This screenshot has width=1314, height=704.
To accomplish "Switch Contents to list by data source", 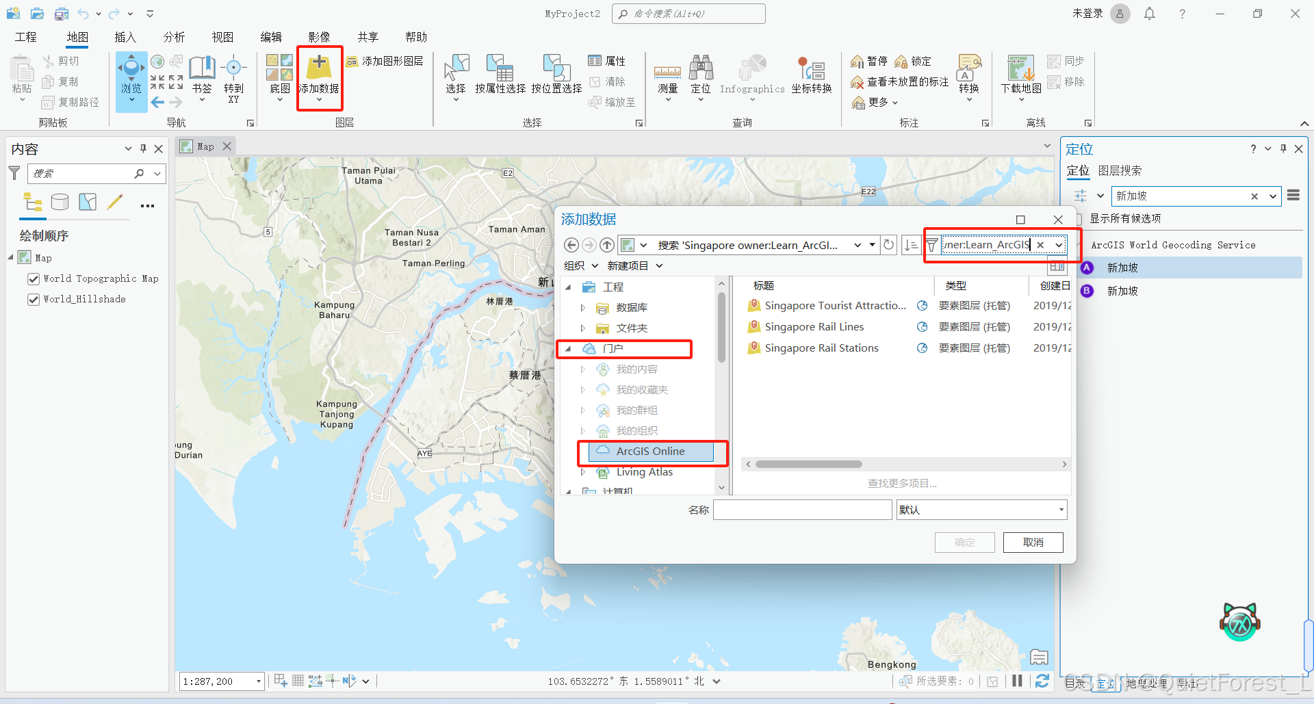I will point(60,202).
